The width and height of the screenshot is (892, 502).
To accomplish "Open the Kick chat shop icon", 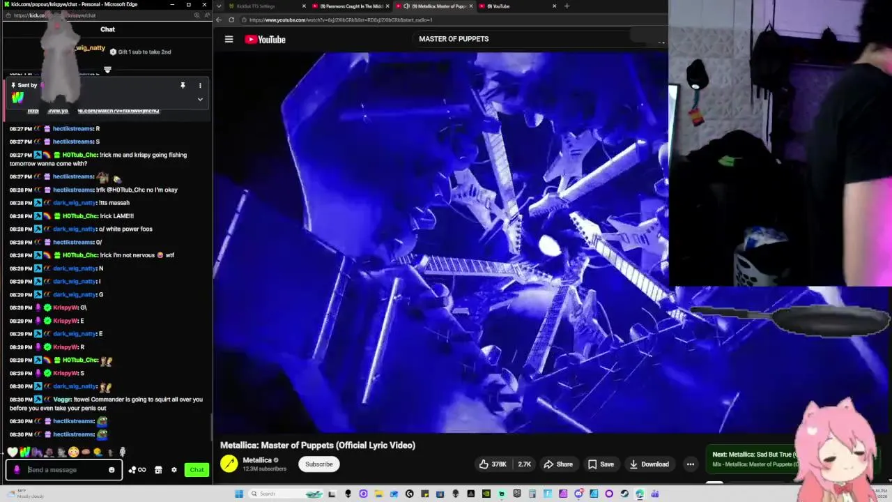I will click(x=158, y=470).
